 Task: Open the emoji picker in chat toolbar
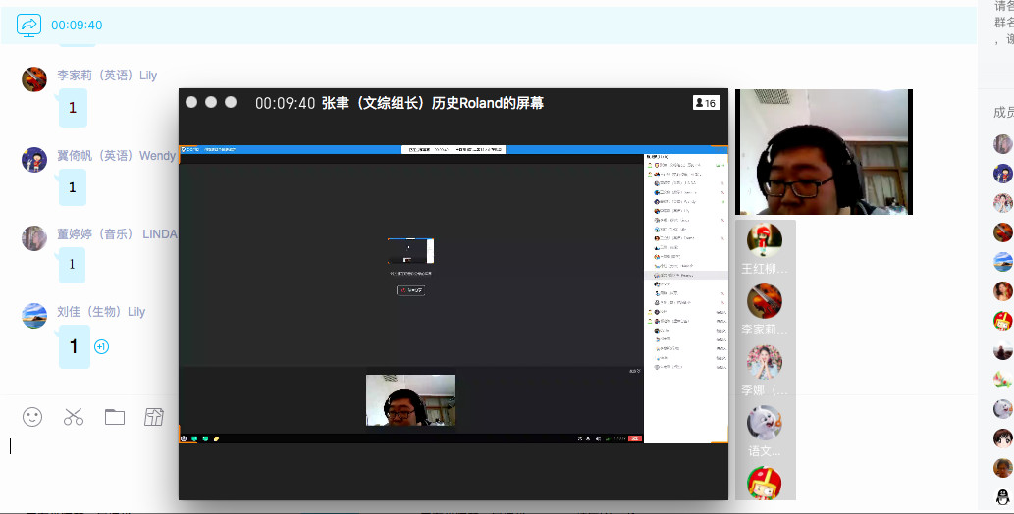coord(32,417)
